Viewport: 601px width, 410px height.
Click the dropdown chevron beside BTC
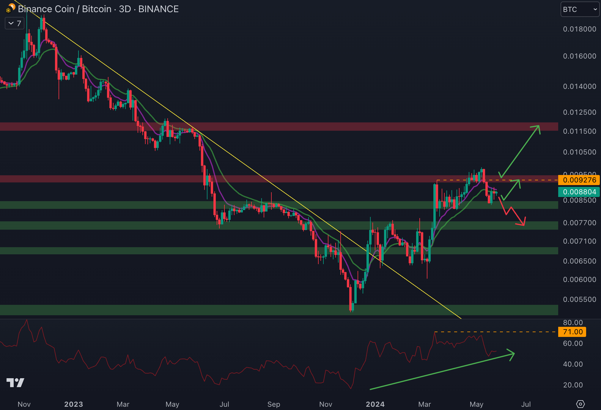pos(595,10)
